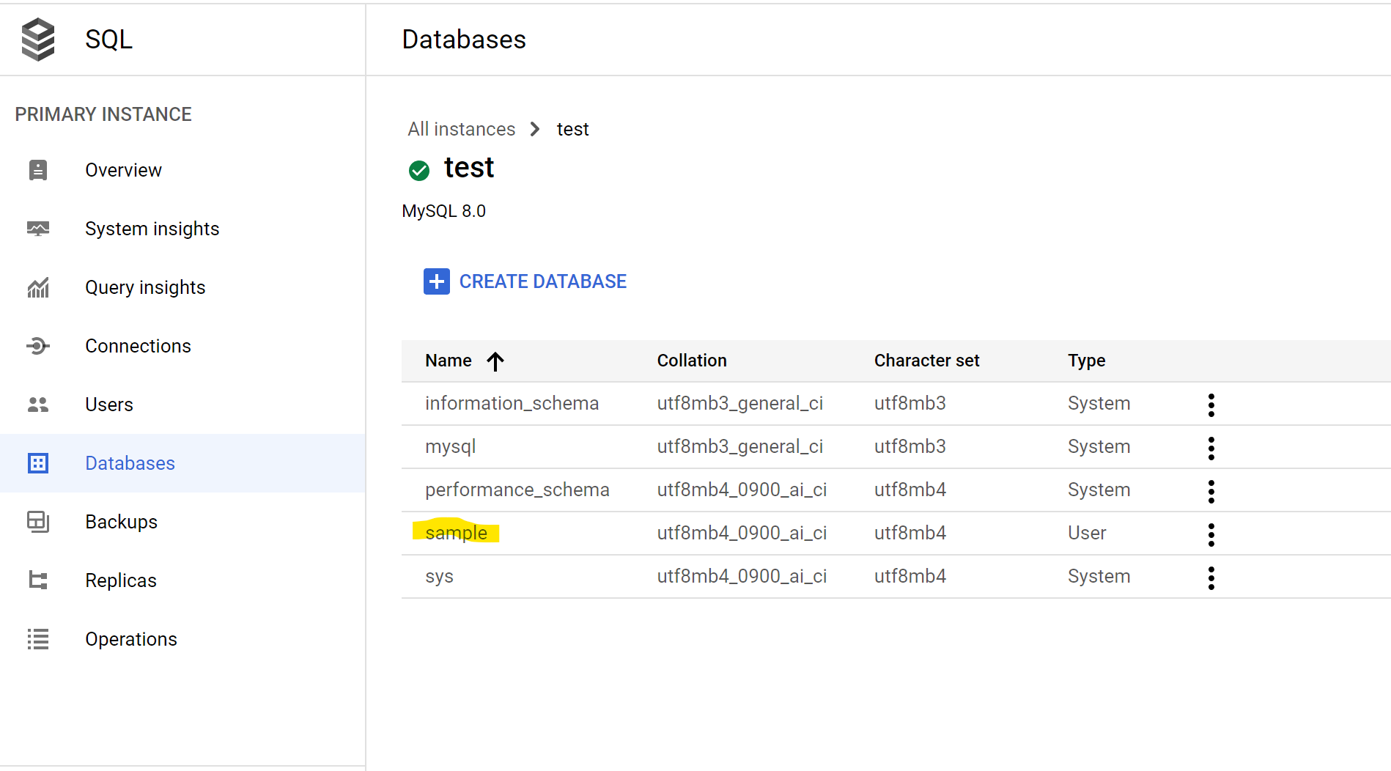Click the Type column header

pos(1087,361)
